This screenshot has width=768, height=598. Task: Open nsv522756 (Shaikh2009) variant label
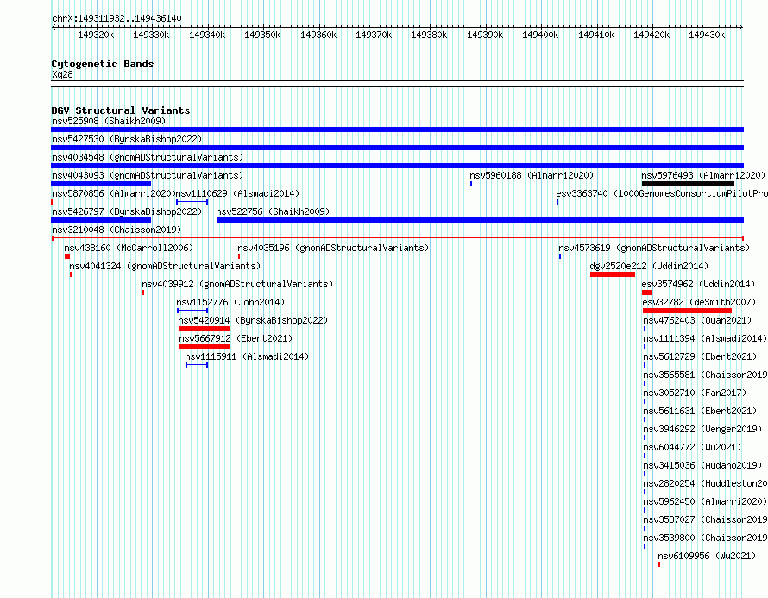(273, 211)
